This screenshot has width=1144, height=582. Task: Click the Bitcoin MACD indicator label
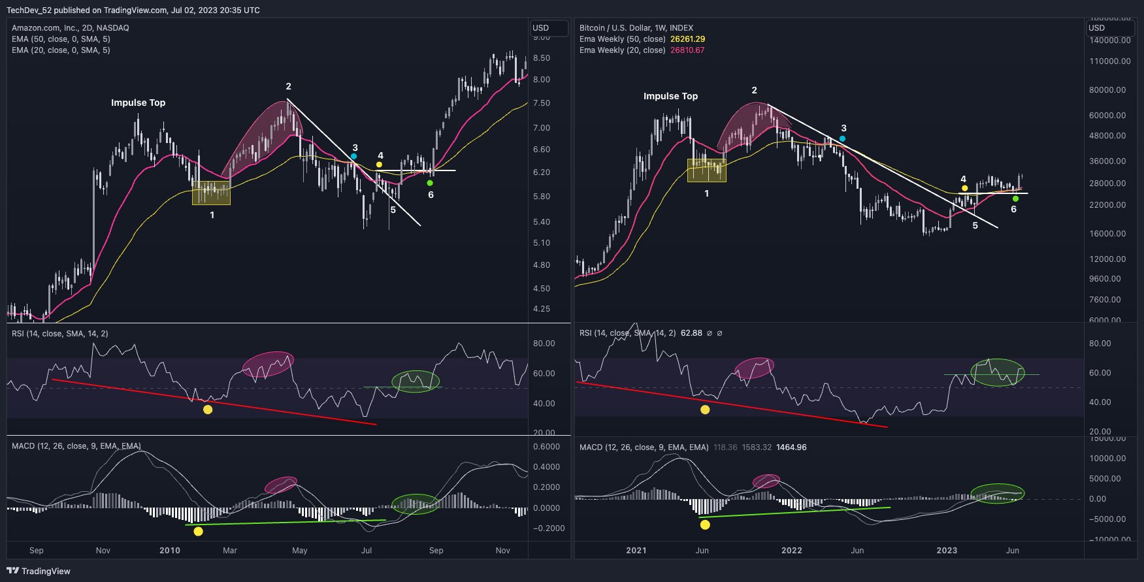(x=644, y=447)
